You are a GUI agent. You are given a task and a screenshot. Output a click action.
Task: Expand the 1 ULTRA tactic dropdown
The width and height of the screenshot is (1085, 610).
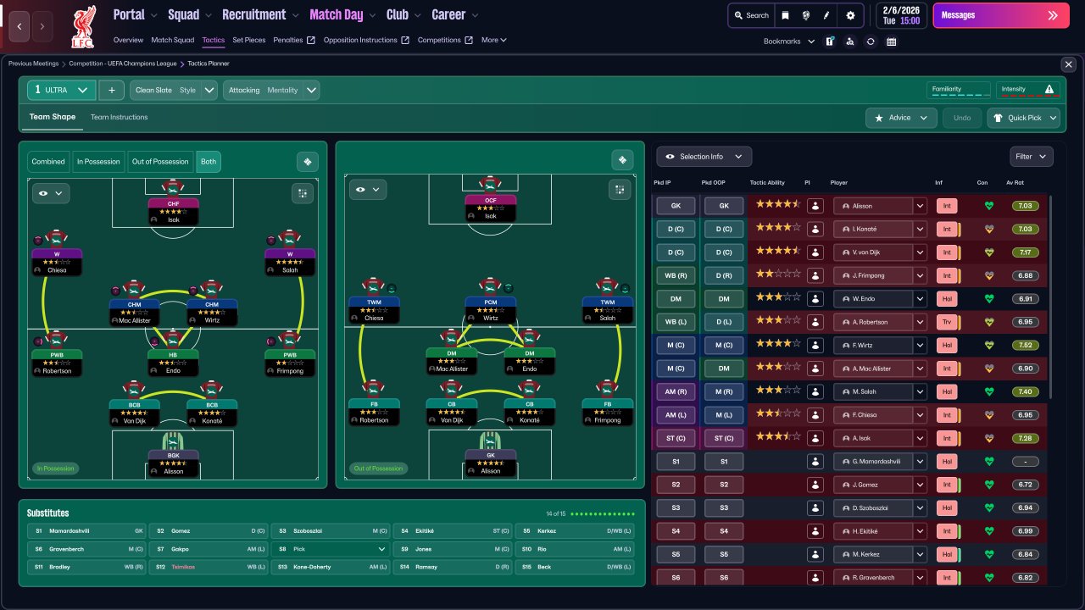61,90
